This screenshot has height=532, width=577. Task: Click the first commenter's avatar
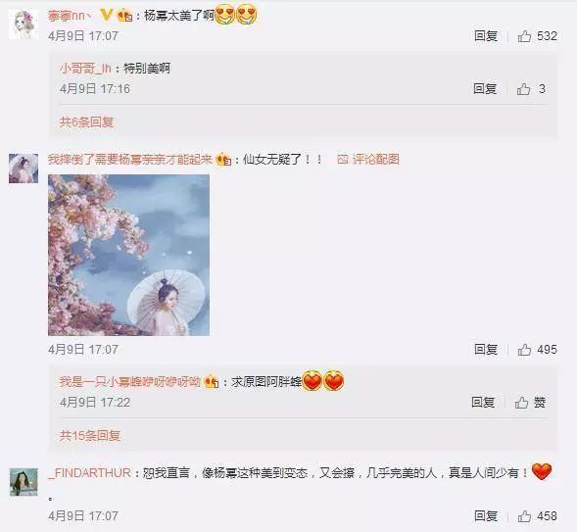[x=24, y=24]
